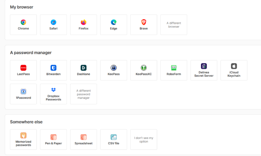This screenshot has height=156, width=261.
Task: Click the 'KeePass' label text
Action: click(x=114, y=74)
